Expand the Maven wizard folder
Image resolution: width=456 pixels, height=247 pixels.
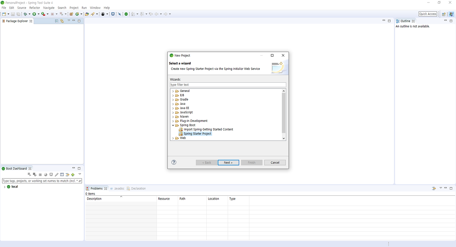(173, 117)
